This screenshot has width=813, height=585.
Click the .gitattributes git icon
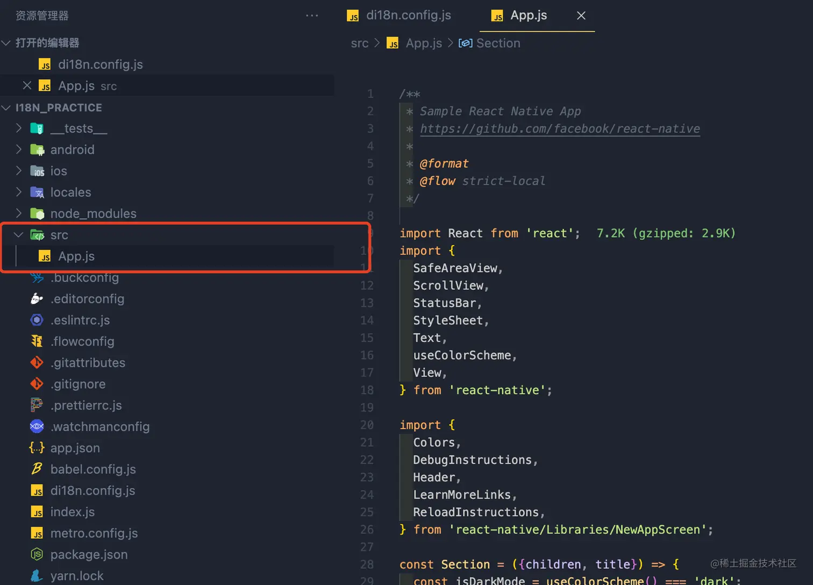point(37,363)
